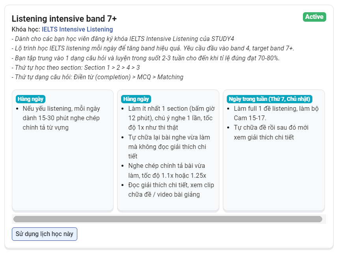Viewport: 338px width, 253px height.
Task: Open the IELTS Intensive Listening course link
Action: coord(77,29)
